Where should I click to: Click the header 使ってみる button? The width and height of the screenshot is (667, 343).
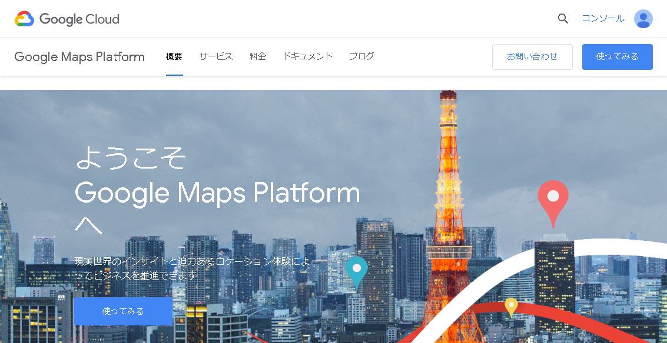pyautogui.click(x=617, y=57)
